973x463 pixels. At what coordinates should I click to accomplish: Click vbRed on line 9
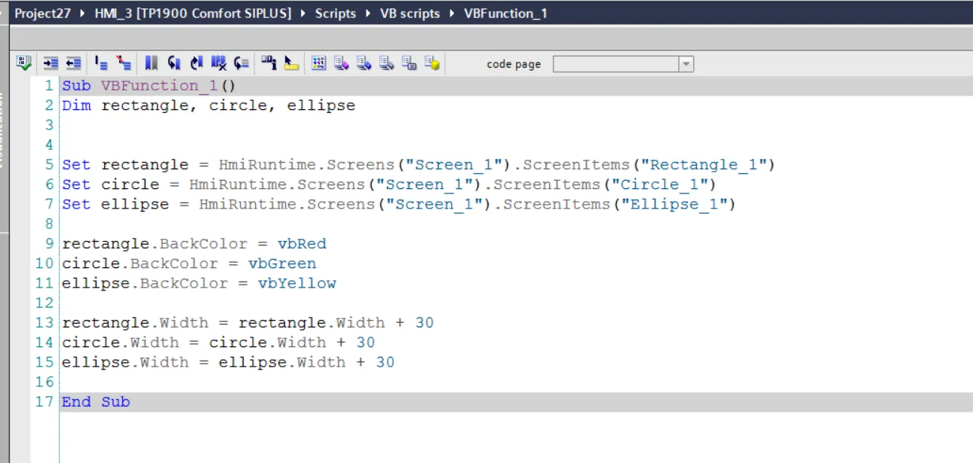coord(302,244)
